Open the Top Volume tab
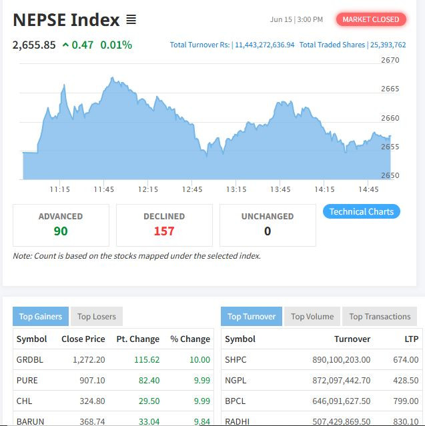Viewport: 425px width, 426px height. pos(312,317)
